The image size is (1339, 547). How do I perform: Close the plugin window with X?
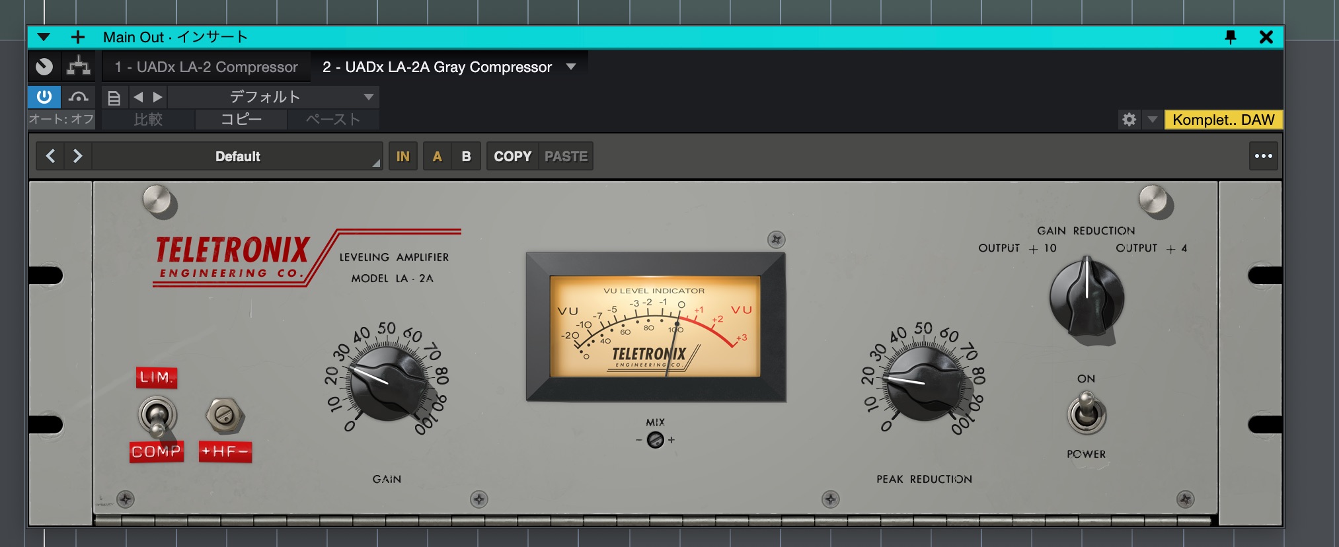click(x=1266, y=37)
